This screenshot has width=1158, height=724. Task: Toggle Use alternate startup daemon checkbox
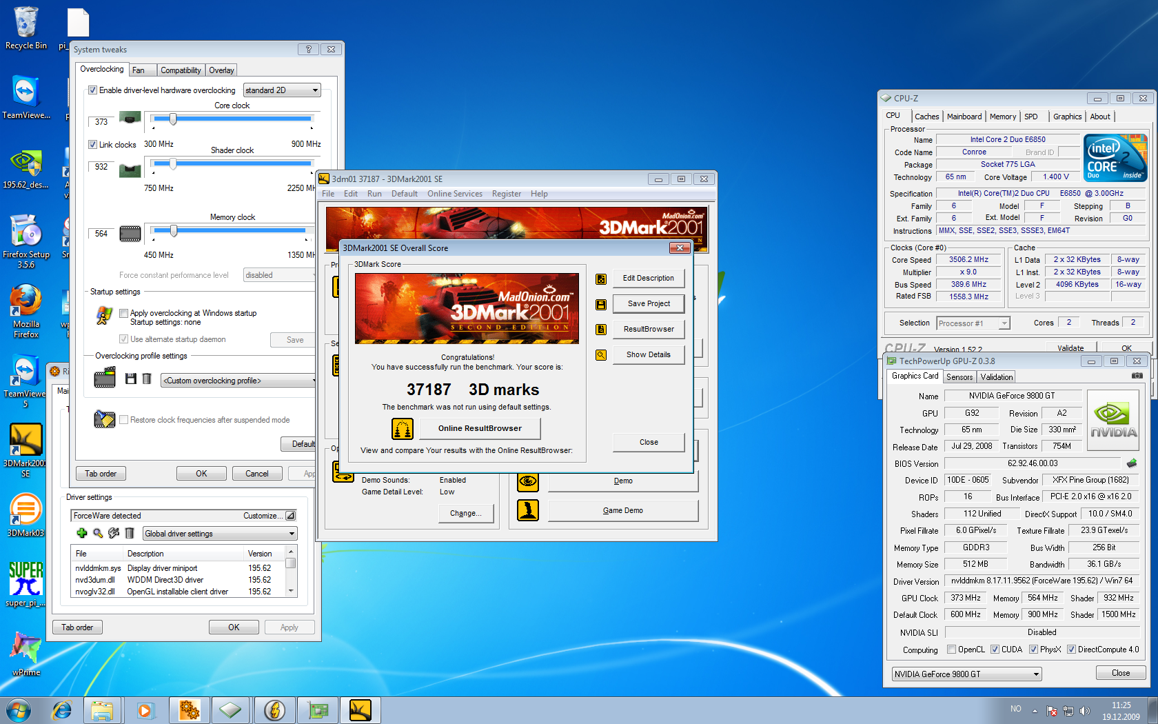(124, 339)
